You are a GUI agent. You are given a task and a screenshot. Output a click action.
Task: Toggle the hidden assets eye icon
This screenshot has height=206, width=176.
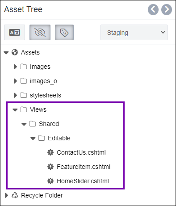click(x=40, y=33)
